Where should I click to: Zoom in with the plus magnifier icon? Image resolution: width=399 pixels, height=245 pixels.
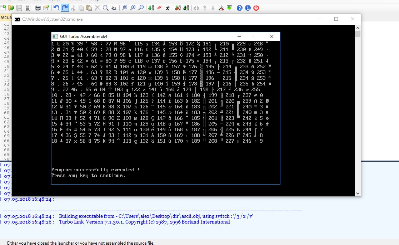pyautogui.click(x=133, y=8)
